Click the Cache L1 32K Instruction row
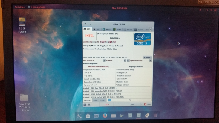Viewport: 219px width, 123px height. tap(117, 91)
